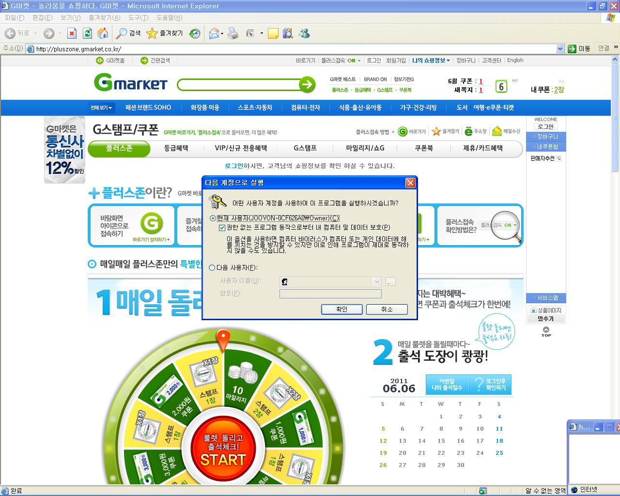Click the 바로가기 green G circle icon
The image size is (620, 496).
tap(403, 132)
